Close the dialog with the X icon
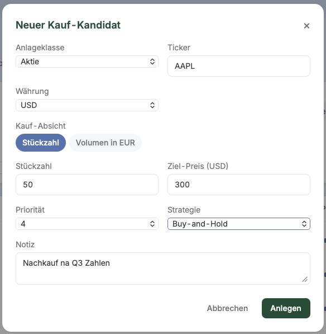The width and height of the screenshot is (326, 334). coord(306,26)
